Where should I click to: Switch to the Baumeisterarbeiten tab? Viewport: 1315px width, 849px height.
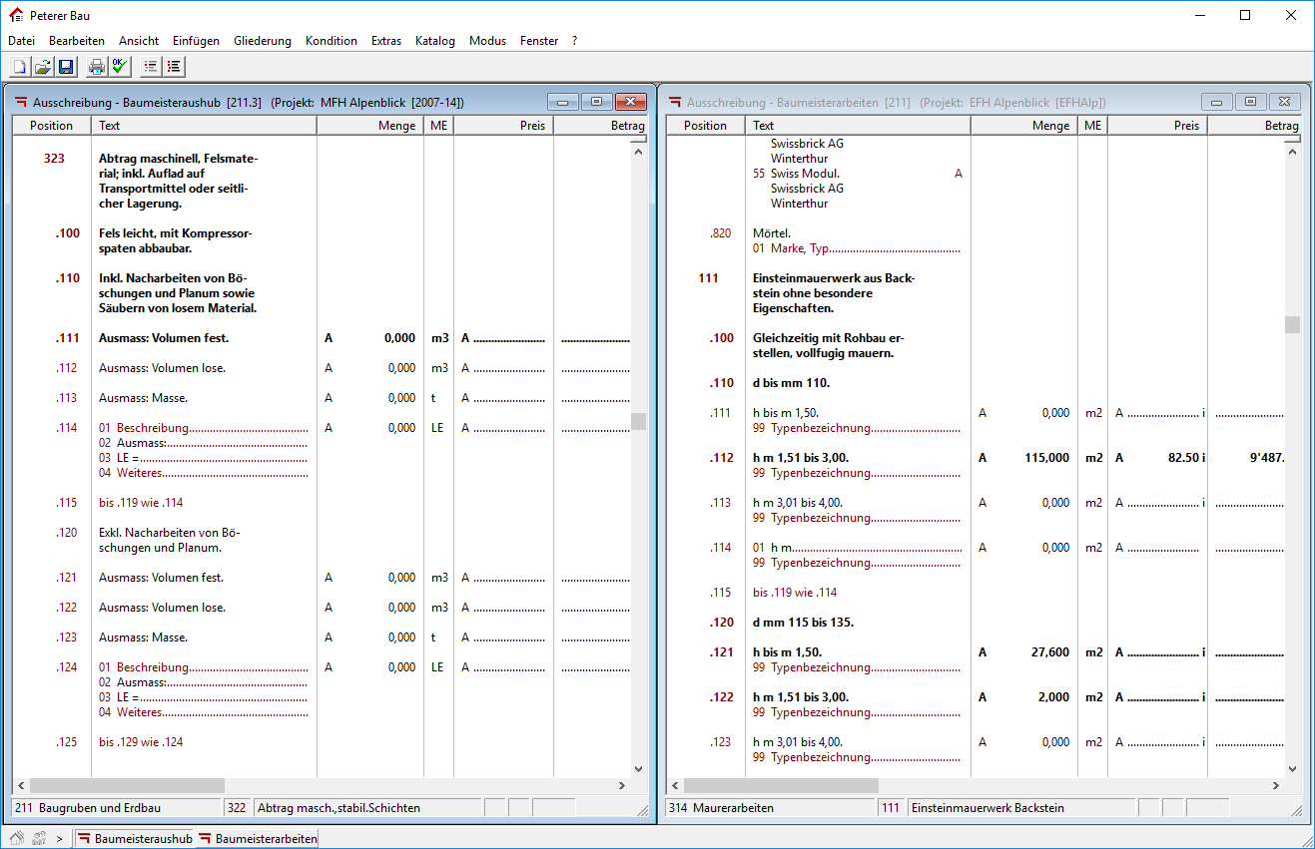click(257, 839)
